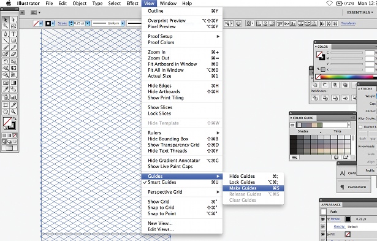377x241 pixels.
Task: Toggle visibility eye for Stroke in Appearance
Action: (323, 219)
